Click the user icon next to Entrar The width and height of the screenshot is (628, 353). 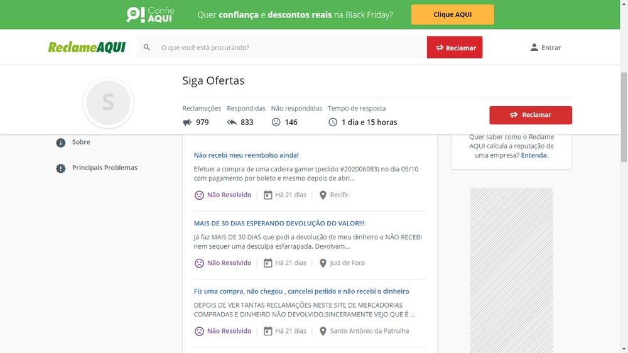tap(534, 47)
